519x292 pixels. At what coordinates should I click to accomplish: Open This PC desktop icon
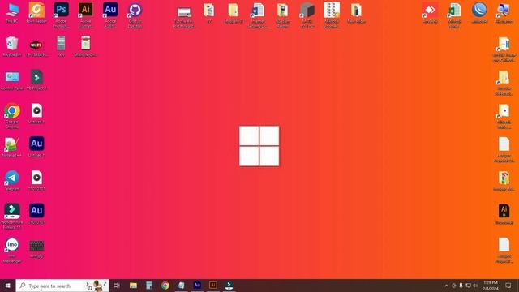(12, 13)
